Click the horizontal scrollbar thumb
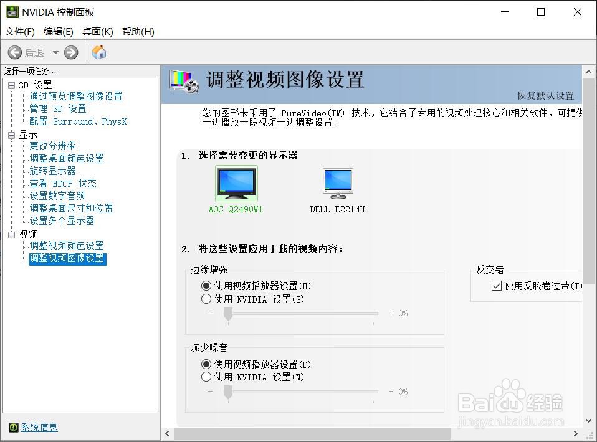Image resolution: width=597 pixels, height=442 pixels. pyautogui.click(x=312, y=434)
